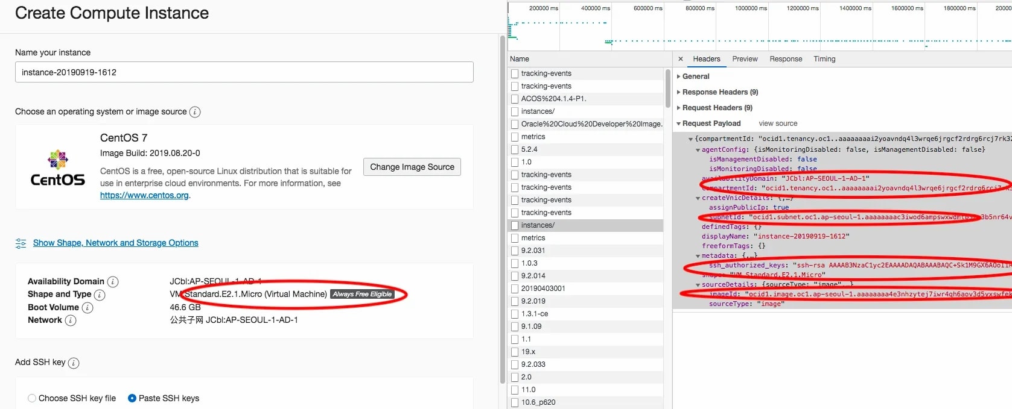Click info icon next to Boot Volume

[88, 308]
